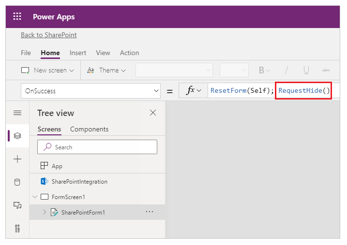Switch to the Components tab
Screen dimensions: 347x245
tap(89, 129)
